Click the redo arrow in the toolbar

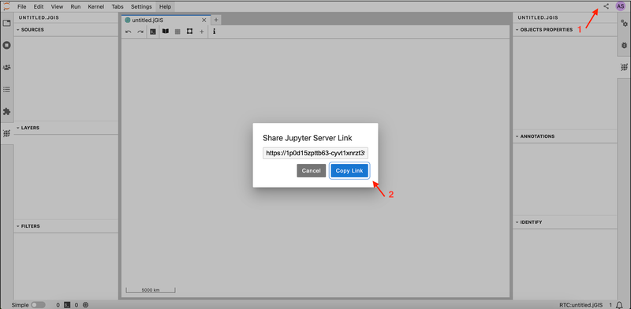click(140, 32)
